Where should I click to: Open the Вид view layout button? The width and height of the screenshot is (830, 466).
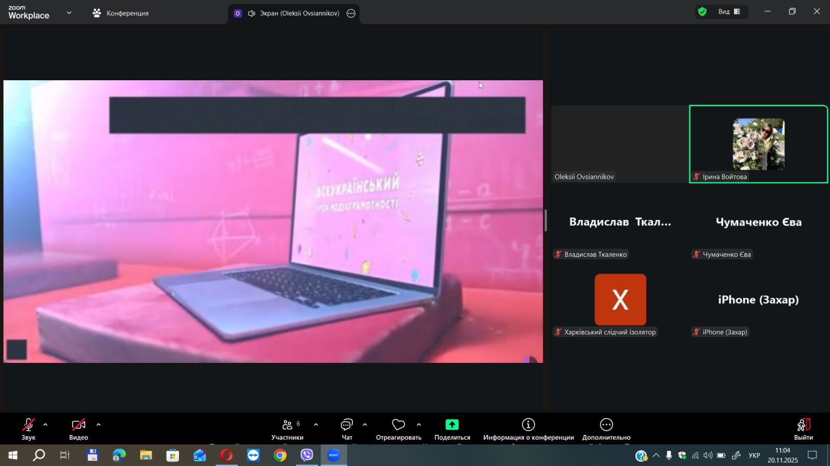(728, 12)
